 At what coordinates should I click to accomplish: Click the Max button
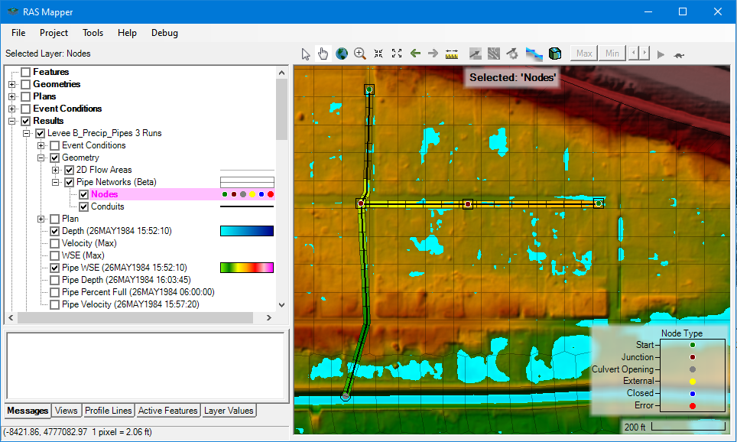coord(585,54)
